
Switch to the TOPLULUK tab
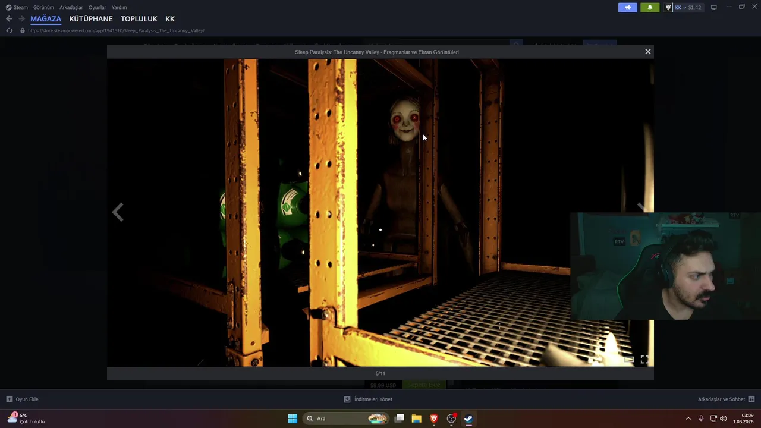point(139,19)
